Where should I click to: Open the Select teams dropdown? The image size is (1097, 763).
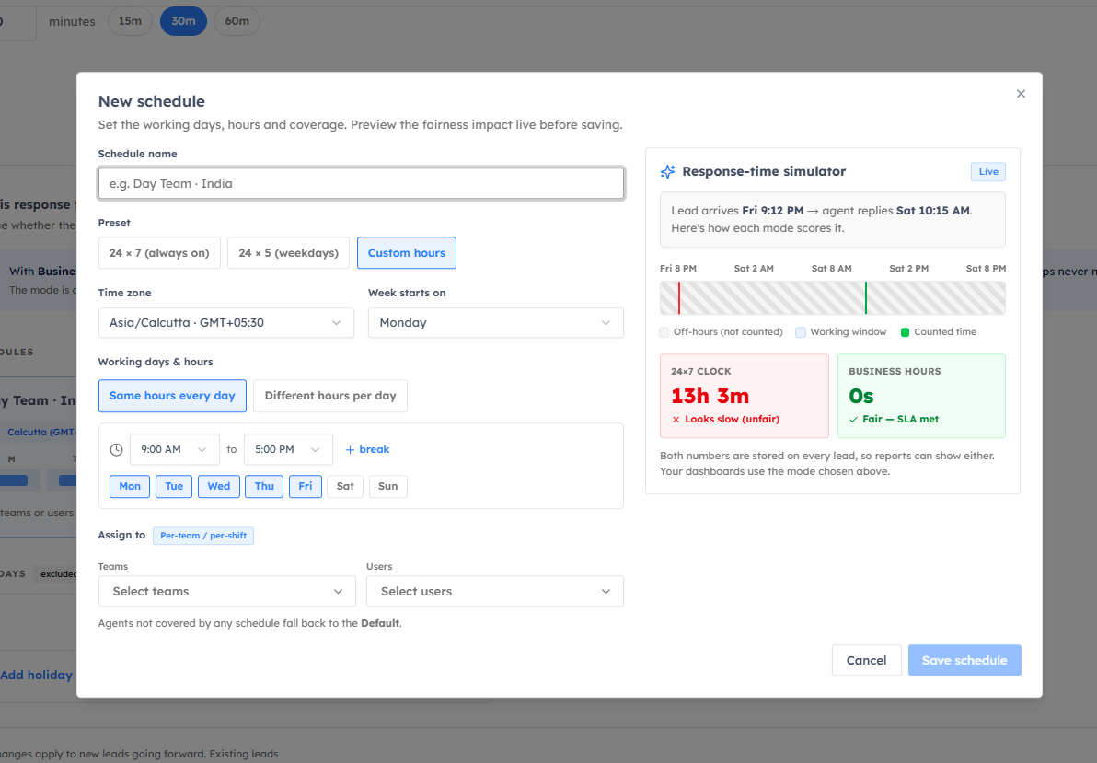point(226,592)
